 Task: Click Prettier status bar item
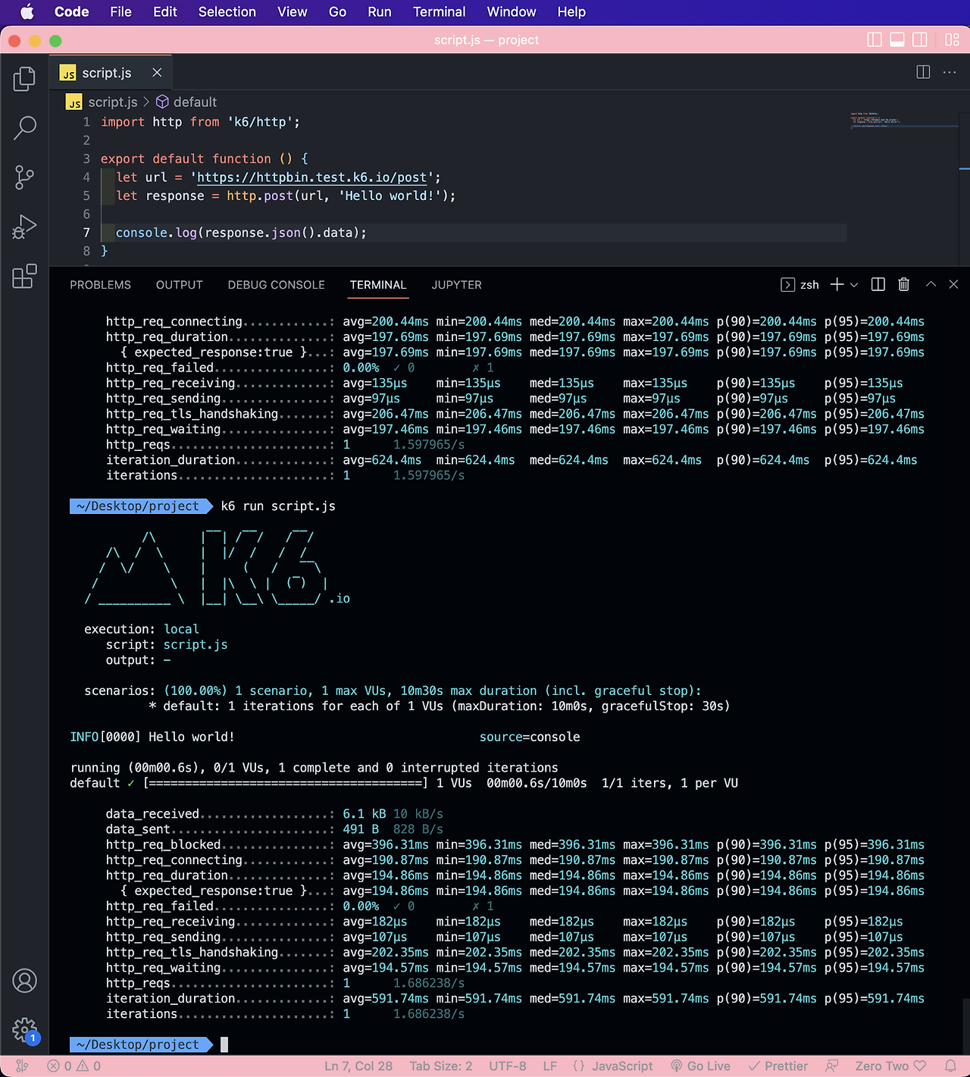(778, 1066)
